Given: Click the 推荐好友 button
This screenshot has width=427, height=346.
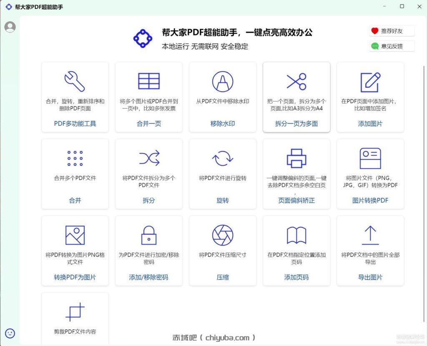Looking at the screenshot, I should (391, 30).
